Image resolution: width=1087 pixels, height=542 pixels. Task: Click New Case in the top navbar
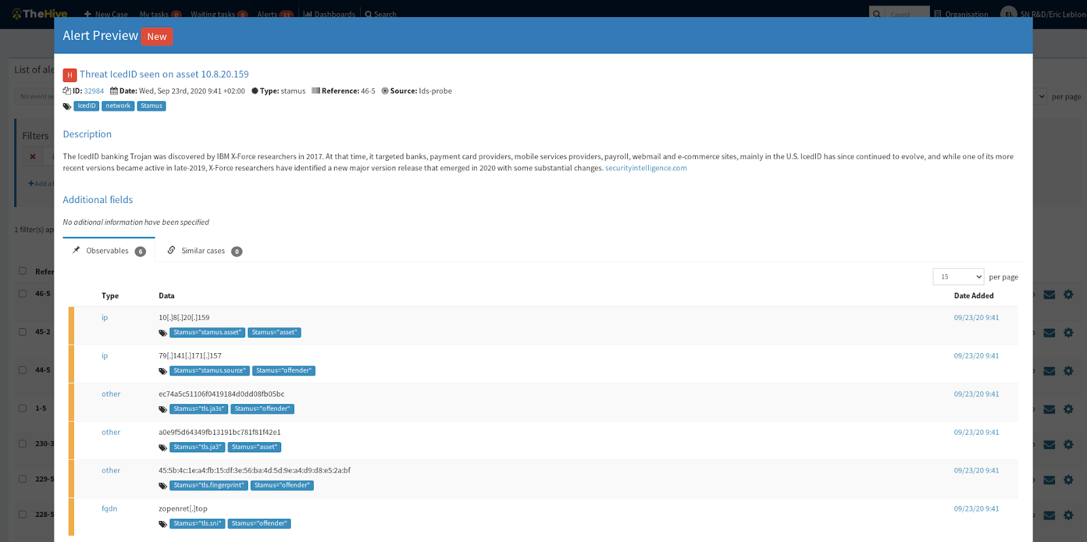coord(106,14)
